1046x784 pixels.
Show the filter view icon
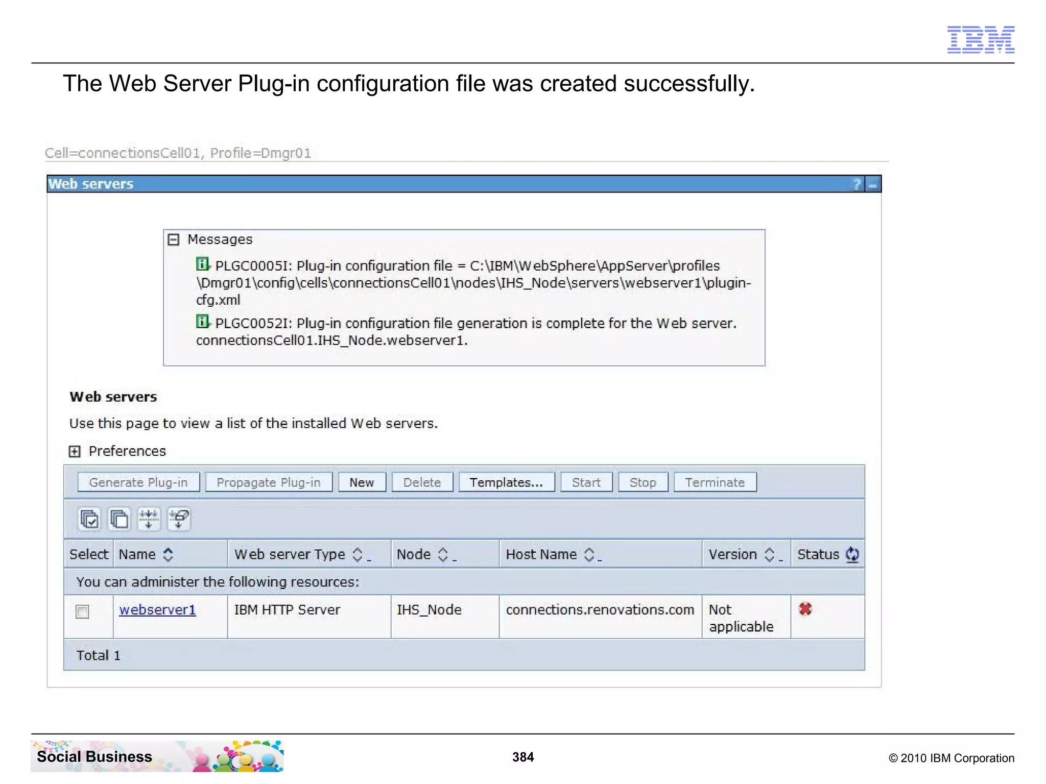coord(149,520)
